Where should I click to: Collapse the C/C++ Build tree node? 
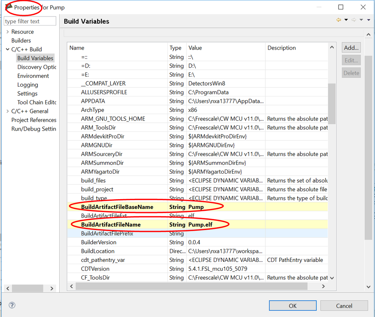pyautogui.click(x=8, y=49)
